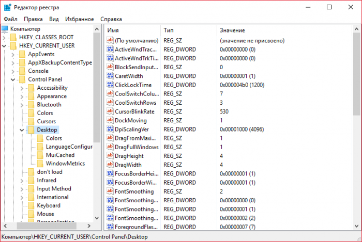Click the WindowMetrics folder icon
The image size is (362, 242).
click(40, 164)
